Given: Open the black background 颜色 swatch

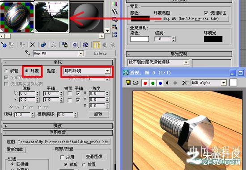Looking at the screenshot, I should [x=140, y=18].
